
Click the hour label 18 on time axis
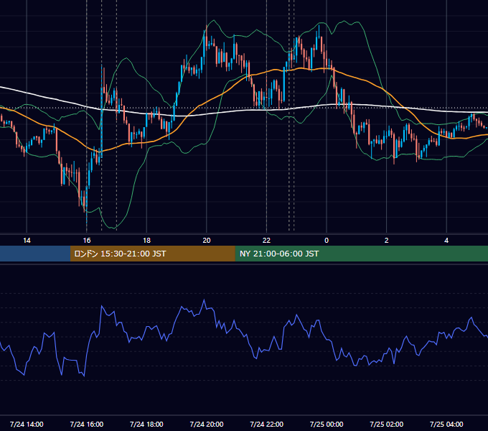(146, 241)
